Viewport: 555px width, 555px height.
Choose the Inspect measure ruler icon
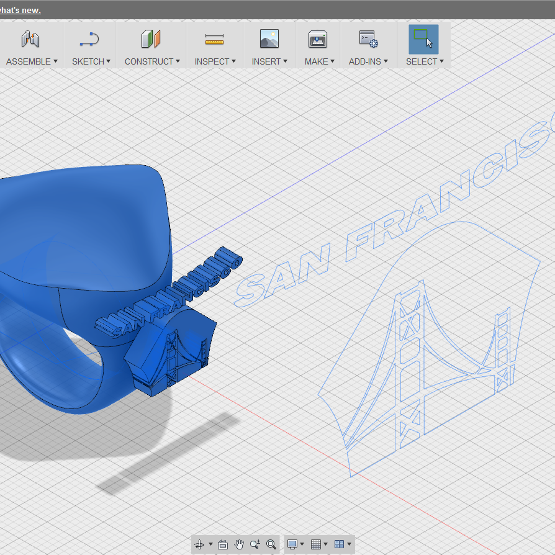click(214, 39)
